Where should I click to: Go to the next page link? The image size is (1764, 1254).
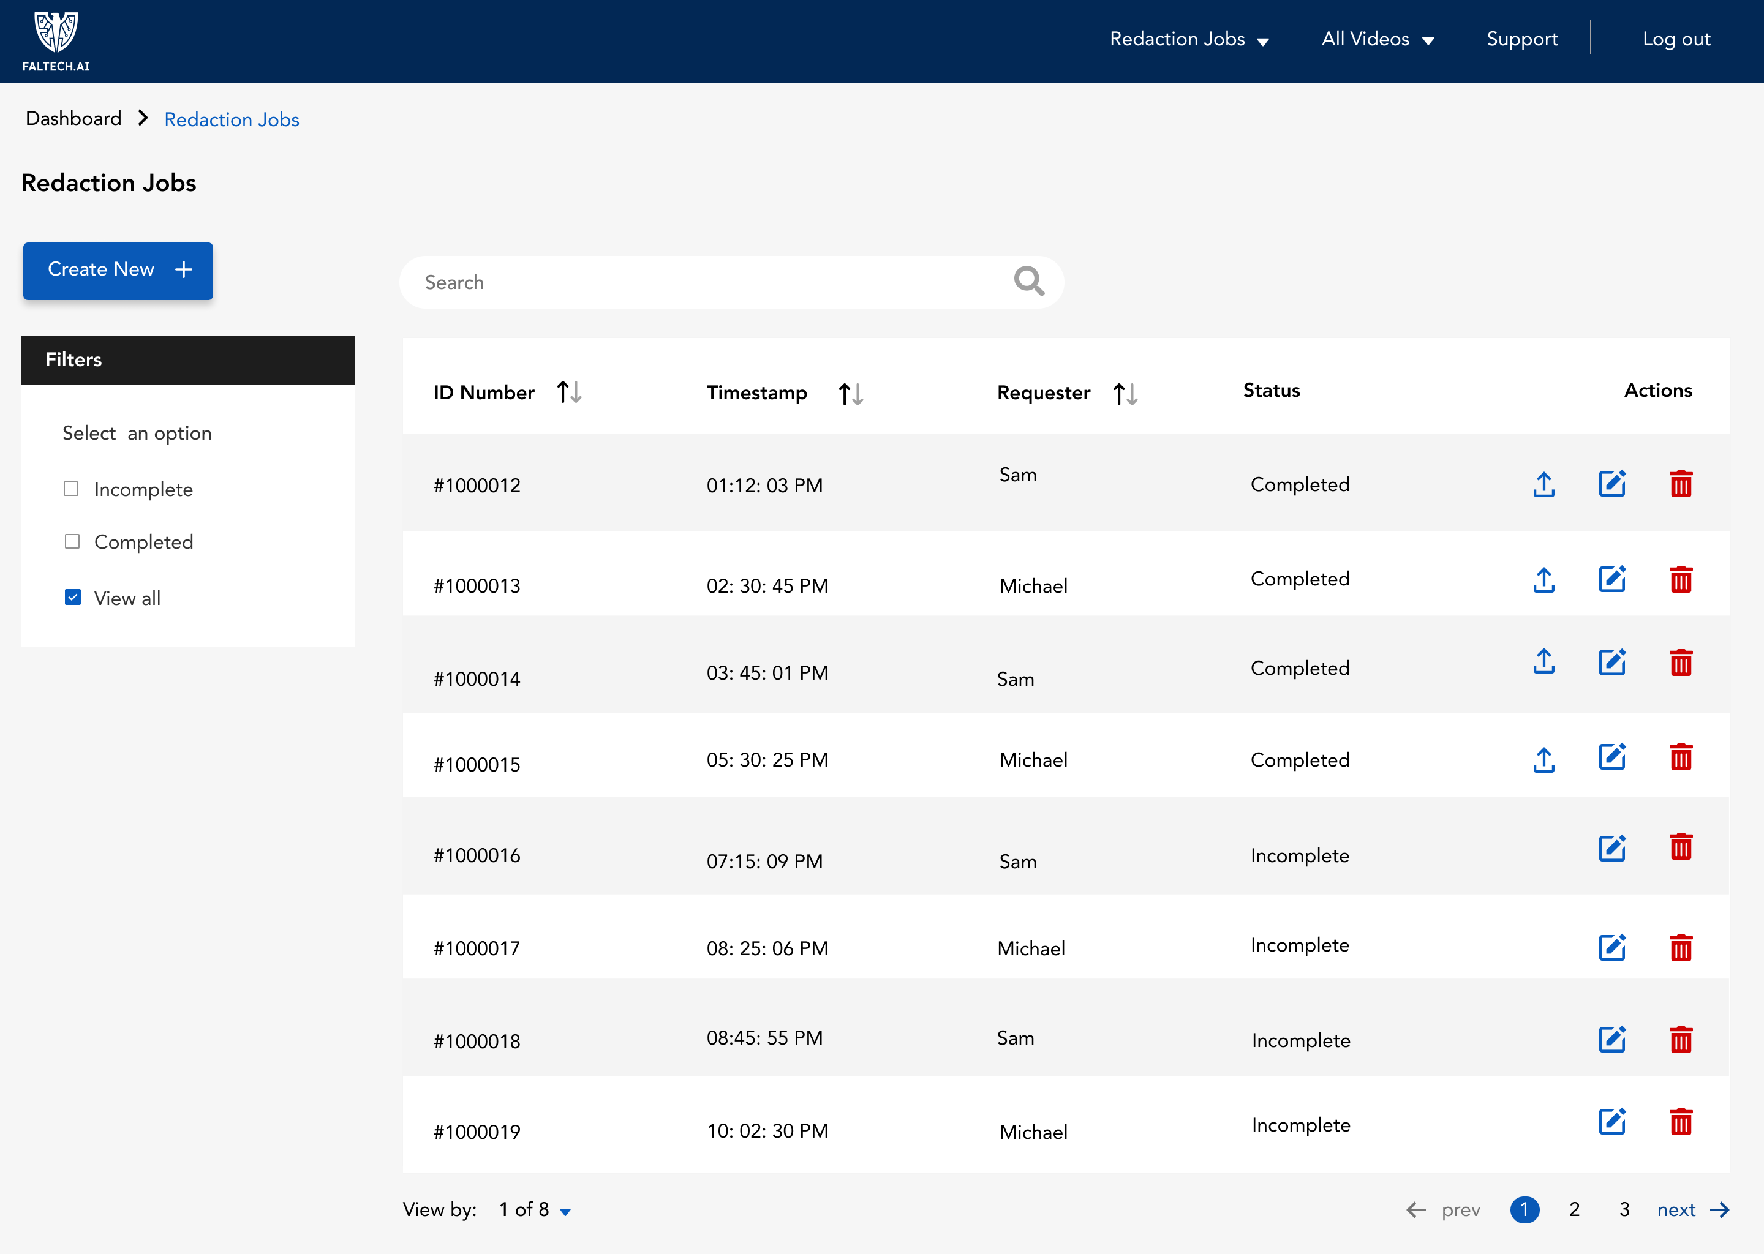tap(1693, 1209)
